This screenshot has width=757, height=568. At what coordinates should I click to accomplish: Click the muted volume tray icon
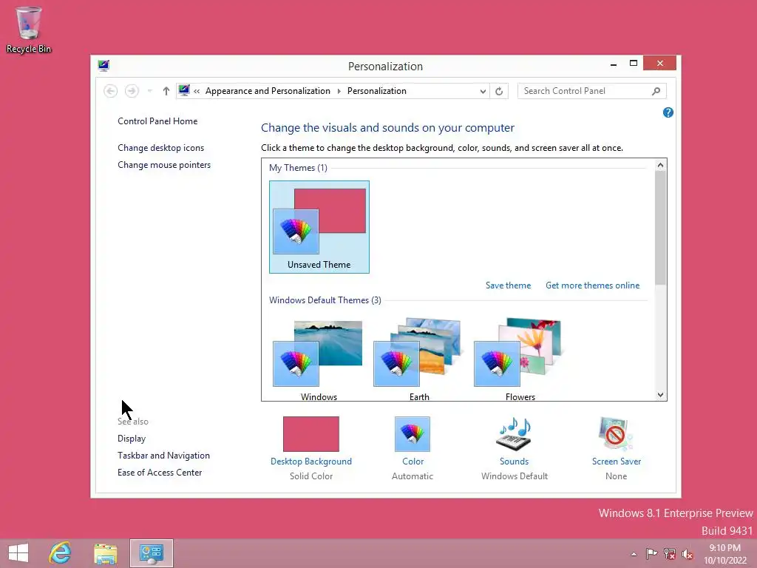(x=687, y=553)
